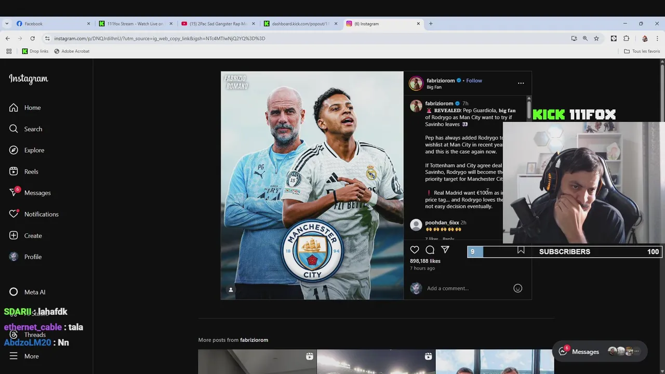Open the Drop links bookmark
Viewport: 665px width, 374px height.
point(35,51)
